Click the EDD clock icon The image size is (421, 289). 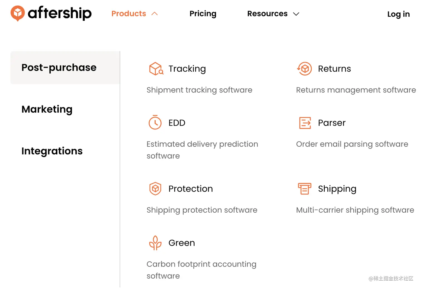tap(155, 122)
